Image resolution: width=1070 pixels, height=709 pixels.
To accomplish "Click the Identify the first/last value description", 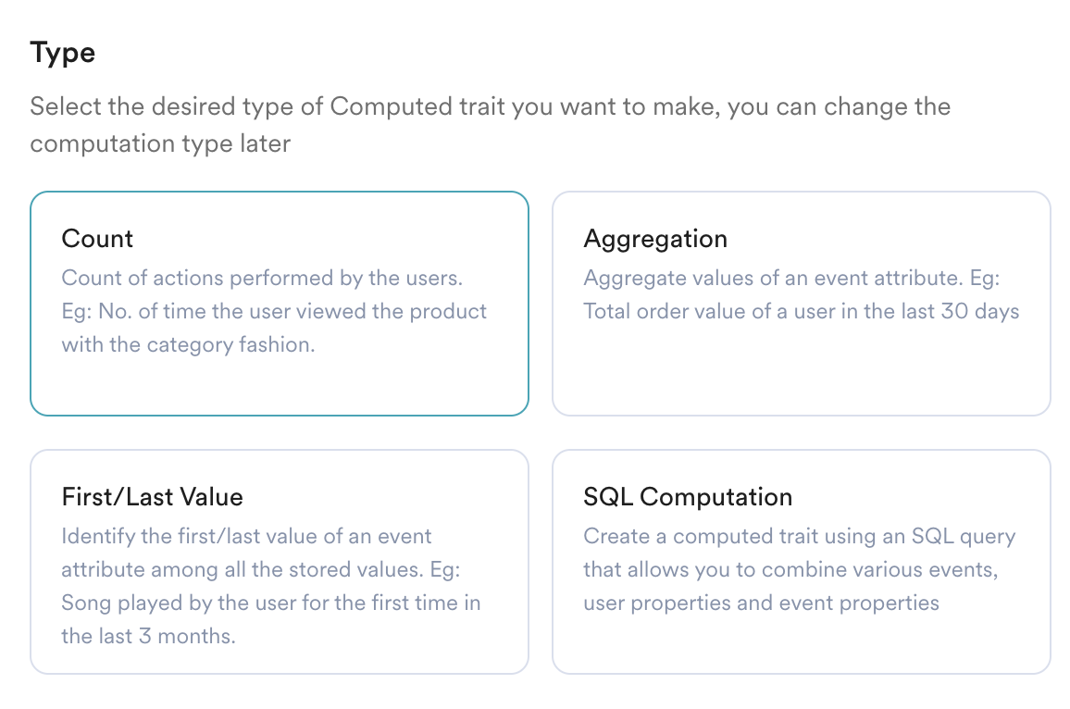I will (x=271, y=586).
